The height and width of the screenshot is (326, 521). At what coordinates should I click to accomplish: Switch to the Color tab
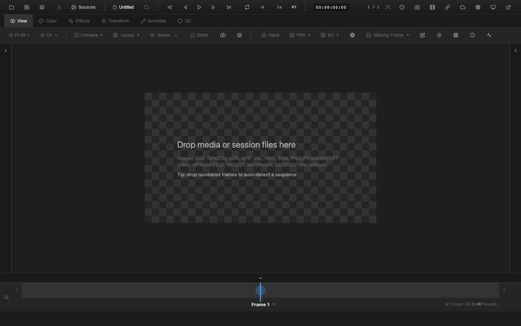48,21
